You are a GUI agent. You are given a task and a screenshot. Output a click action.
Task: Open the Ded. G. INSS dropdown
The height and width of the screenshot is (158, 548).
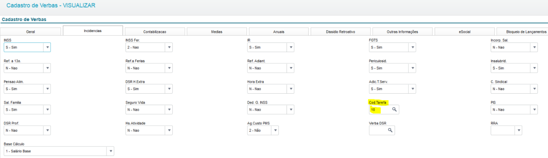291,110
